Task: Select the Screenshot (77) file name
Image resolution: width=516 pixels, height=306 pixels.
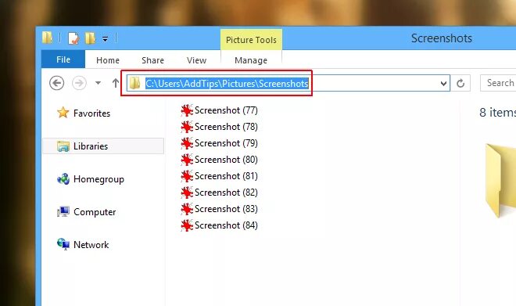Action: pos(226,110)
